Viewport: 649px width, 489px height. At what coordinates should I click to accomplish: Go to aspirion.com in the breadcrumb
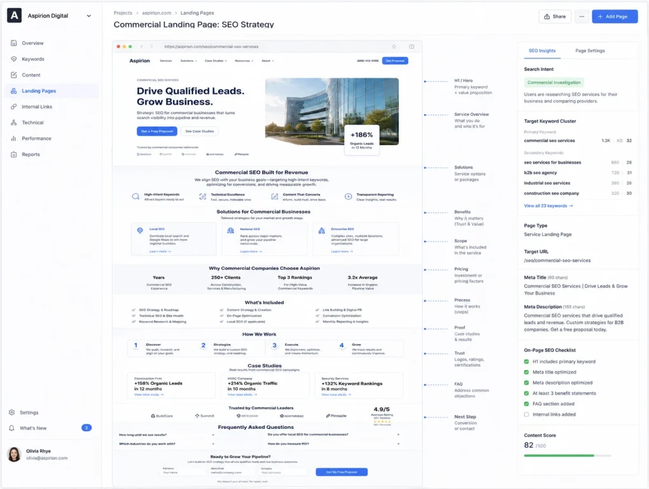point(157,13)
